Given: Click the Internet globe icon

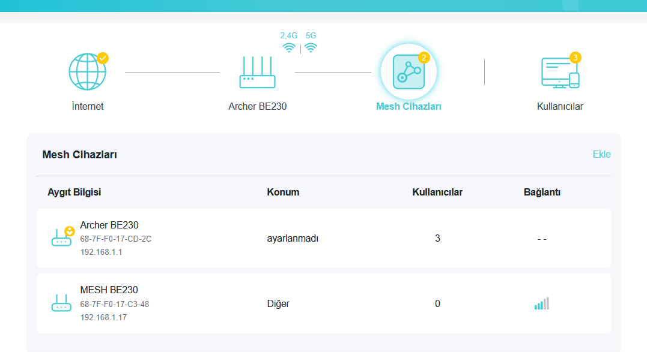Looking at the screenshot, I should 88,71.
